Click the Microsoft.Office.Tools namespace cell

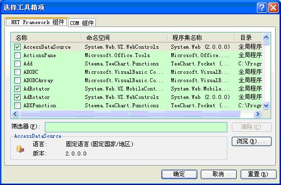pos(117,55)
